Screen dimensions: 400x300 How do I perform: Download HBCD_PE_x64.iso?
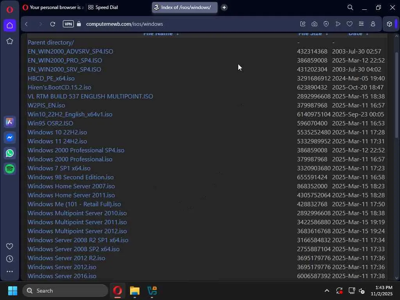pyautogui.click(x=51, y=78)
